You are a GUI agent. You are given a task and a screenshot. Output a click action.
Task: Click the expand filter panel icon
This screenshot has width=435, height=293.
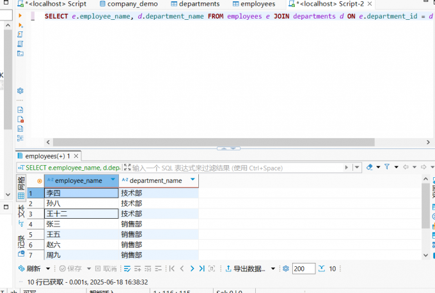[127, 167]
